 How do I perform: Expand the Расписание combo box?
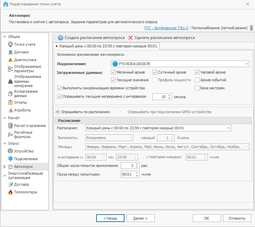click(228, 128)
